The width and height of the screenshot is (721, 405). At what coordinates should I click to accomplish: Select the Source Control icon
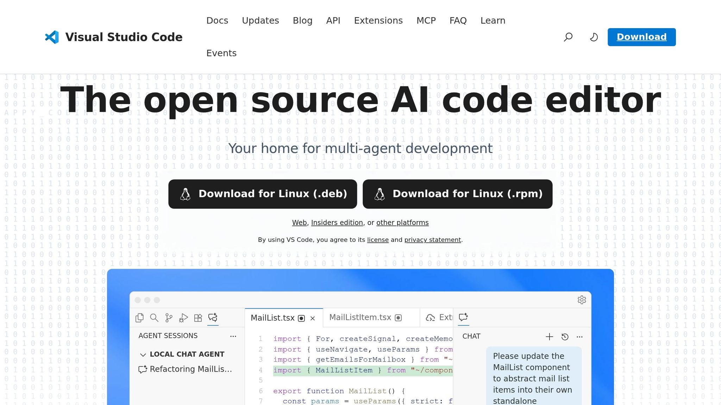pos(169,317)
